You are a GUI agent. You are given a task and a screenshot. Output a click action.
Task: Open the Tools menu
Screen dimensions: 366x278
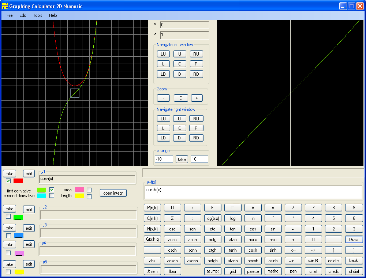[x=38, y=15]
